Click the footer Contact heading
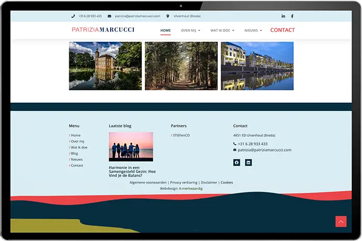The width and height of the screenshot is (362, 241). coord(240,126)
